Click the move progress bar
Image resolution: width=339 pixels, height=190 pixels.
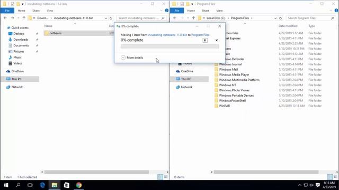[169, 46]
